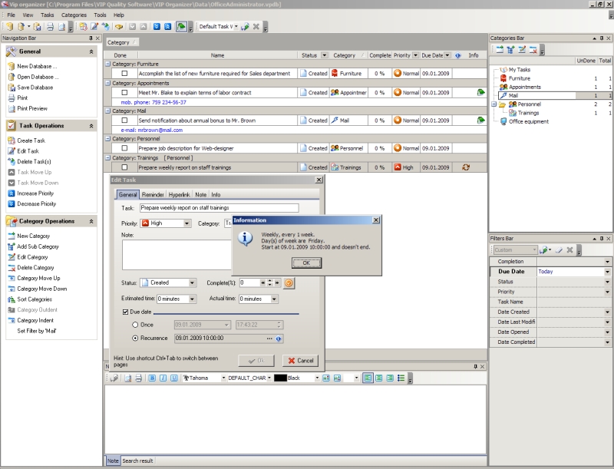This screenshot has width=614, height=469.
Task: Click the Save Database icon in General panel
Action: pos(11,88)
